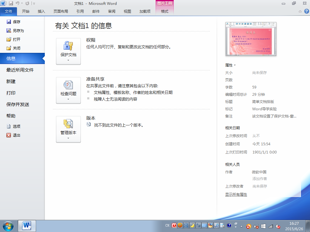The height and width of the screenshot is (232, 310).
Task: Select the highlighted 信息 menu entry
Action: click(22, 58)
